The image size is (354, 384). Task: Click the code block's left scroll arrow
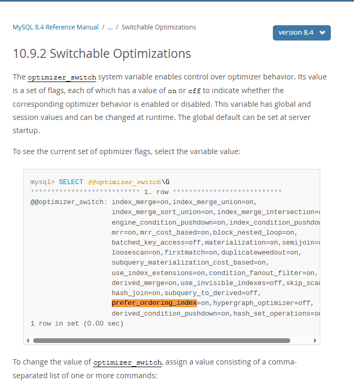click(28, 341)
